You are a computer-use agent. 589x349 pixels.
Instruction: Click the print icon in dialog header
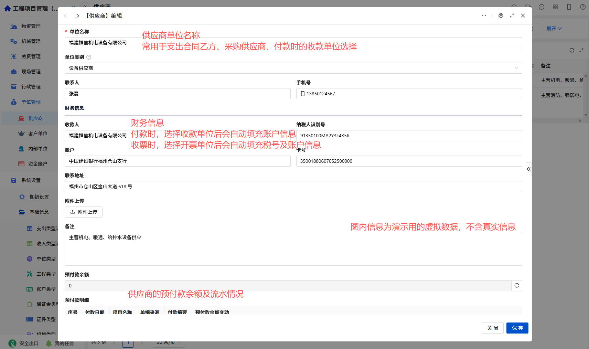click(501, 15)
